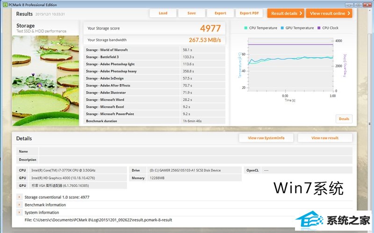Toggle CPU Clock legend swatch
The image size is (374, 233).
(x=319, y=28)
